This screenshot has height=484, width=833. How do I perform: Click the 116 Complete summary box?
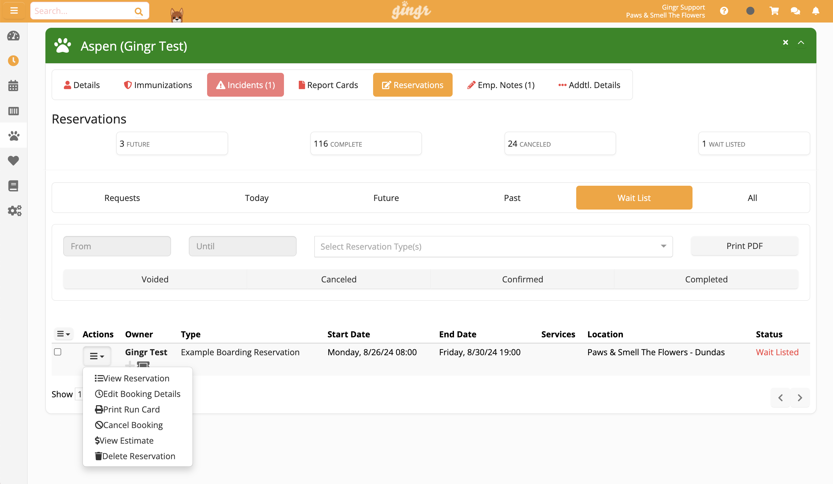(x=366, y=144)
